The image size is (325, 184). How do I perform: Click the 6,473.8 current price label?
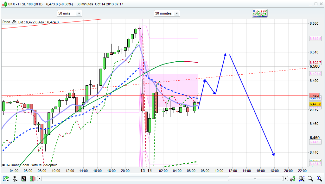coord(315,104)
